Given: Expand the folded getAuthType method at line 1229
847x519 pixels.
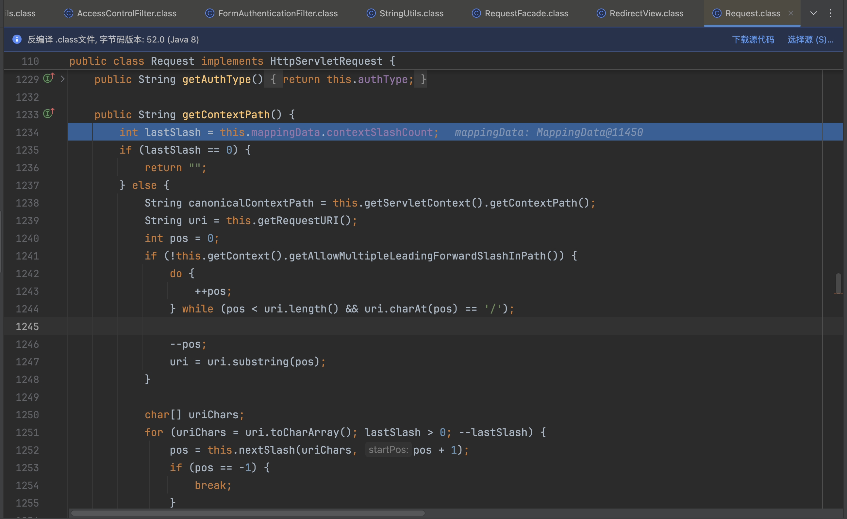Looking at the screenshot, I should pyautogui.click(x=62, y=79).
